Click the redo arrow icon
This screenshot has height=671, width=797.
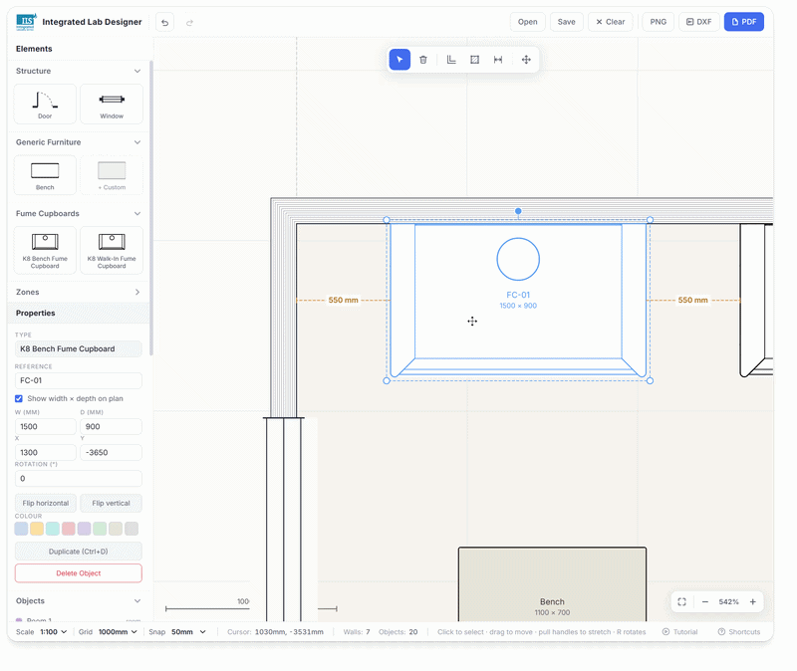tap(189, 22)
